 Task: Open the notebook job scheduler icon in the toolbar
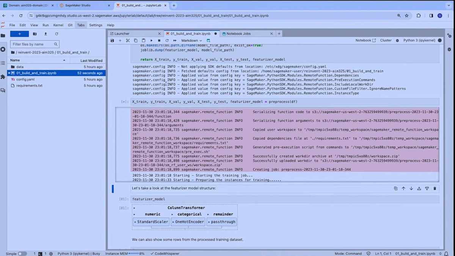coord(208,41)
